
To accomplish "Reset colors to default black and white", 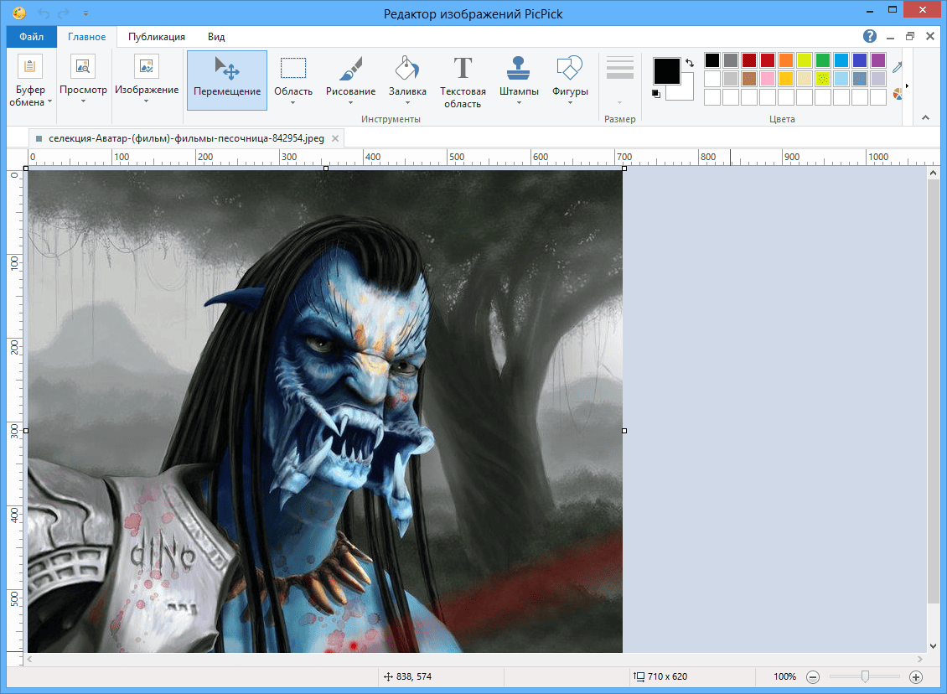I will (x=656, y=94).
